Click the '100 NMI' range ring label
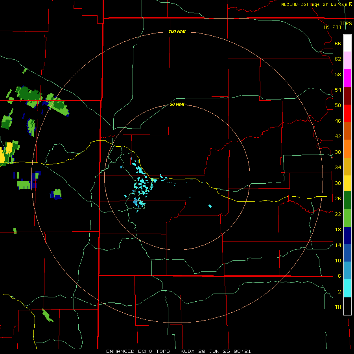This screenshot has height=354, width=354. (177, 31)
